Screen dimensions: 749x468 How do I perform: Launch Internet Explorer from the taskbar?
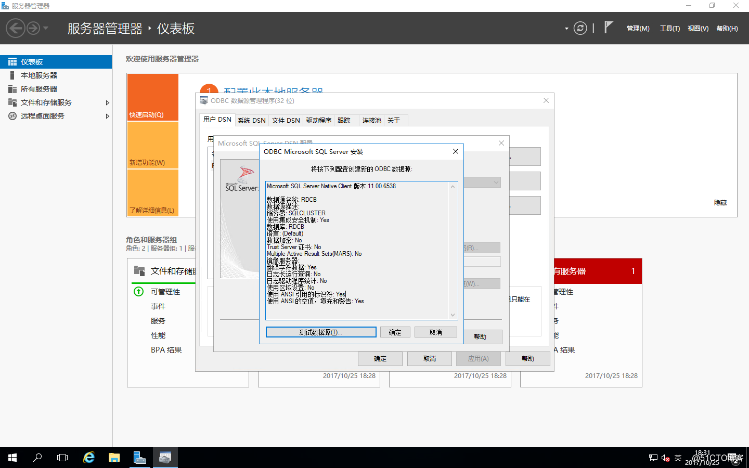pos(89,458)
